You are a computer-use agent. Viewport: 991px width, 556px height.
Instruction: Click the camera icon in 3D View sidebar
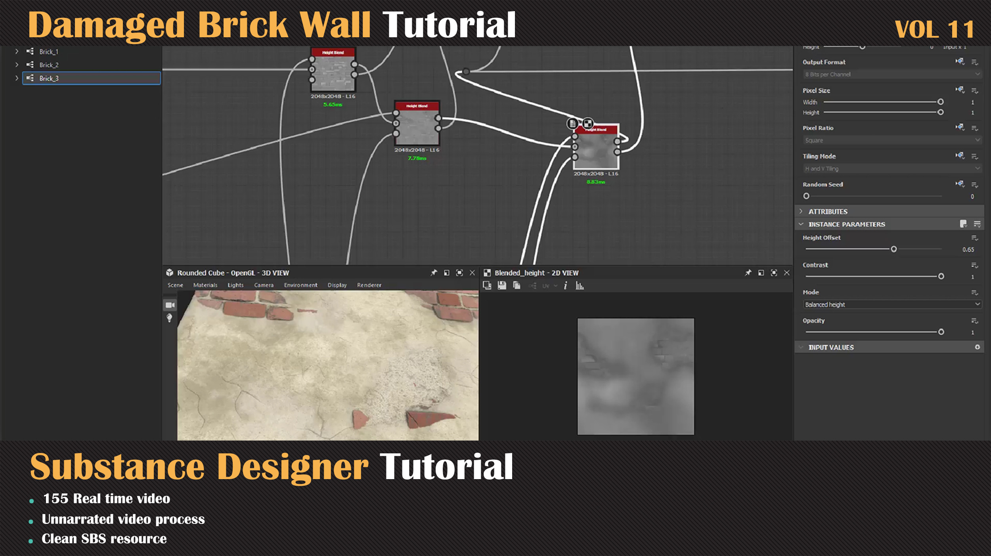(x=170, y=305)
